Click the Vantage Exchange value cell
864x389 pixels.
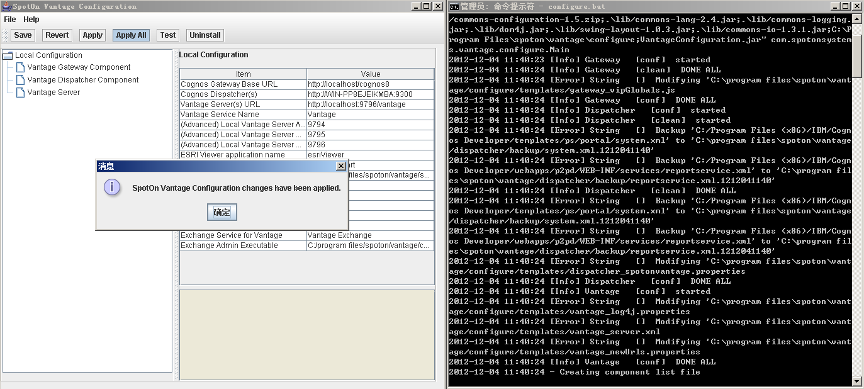click(x=371, y=235)
